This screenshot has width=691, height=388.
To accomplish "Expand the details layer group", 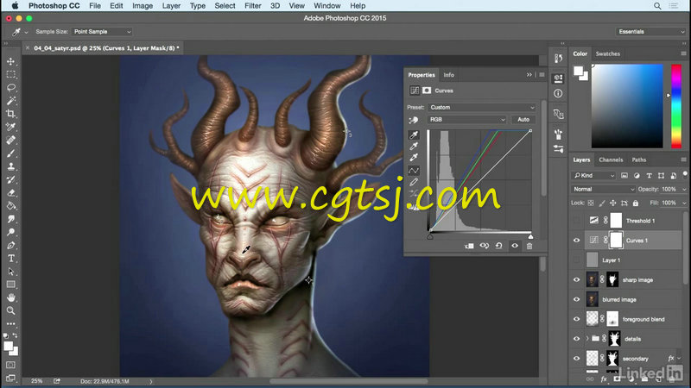I will (587, 339).
